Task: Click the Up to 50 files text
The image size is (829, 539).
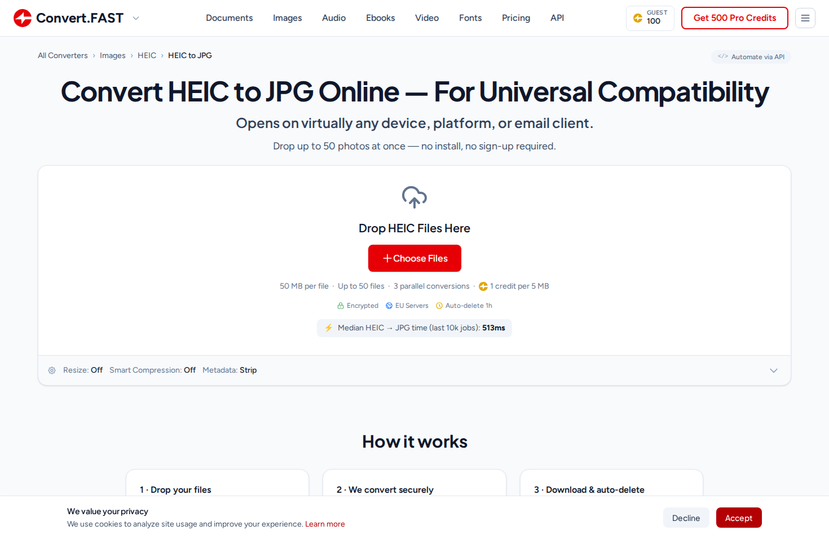Action: pos(361,286)
